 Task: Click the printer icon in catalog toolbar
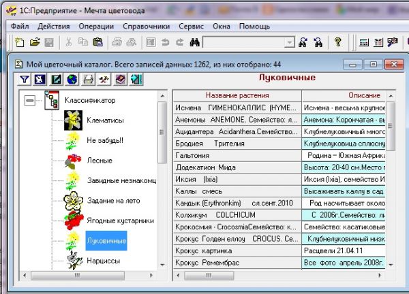[x=88, y=79]
